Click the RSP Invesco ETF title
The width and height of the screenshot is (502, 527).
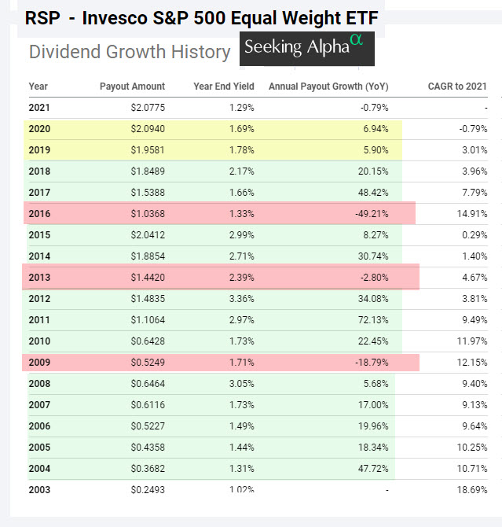(200, 17)
